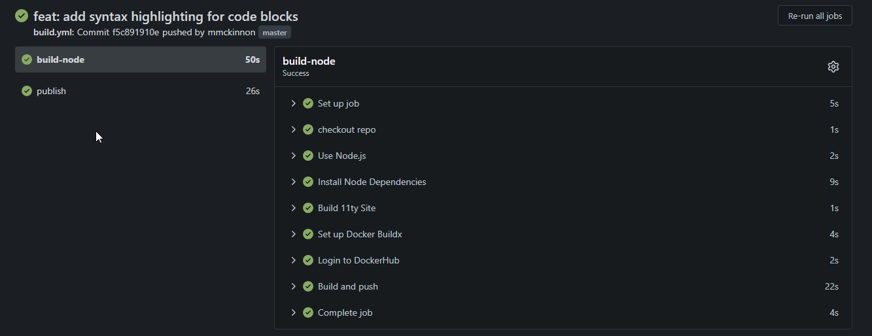Viewport: 872px width, 336px height.
Task: Select the build-node job in the sidebar
Action: click(141, 59)
